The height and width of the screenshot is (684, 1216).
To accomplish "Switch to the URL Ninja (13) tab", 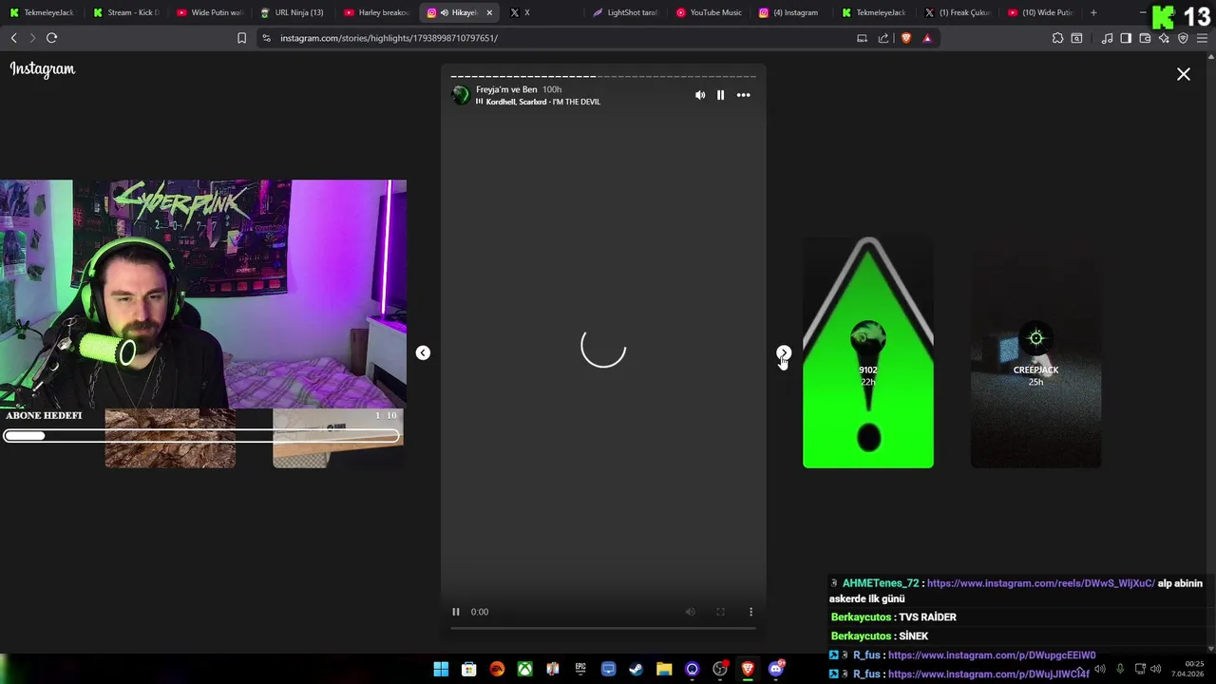I will [293, 12].
